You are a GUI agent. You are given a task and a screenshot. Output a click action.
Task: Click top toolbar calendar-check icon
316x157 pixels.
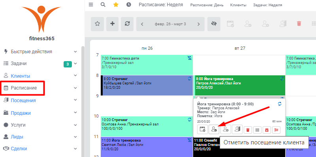click(x=230, y=24)
